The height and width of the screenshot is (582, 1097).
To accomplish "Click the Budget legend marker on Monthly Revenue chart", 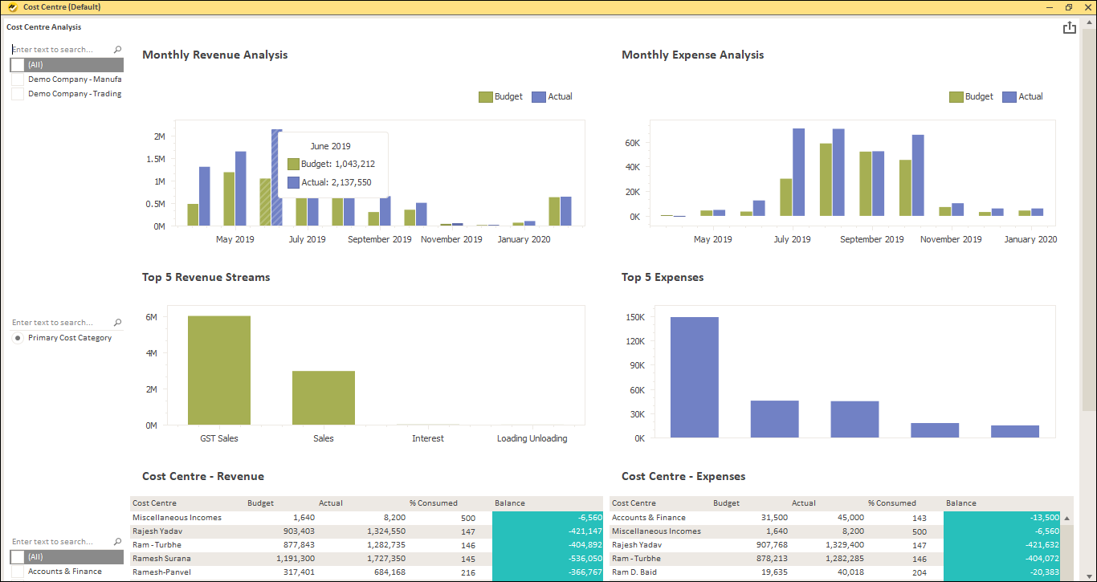I will (485, 96).
